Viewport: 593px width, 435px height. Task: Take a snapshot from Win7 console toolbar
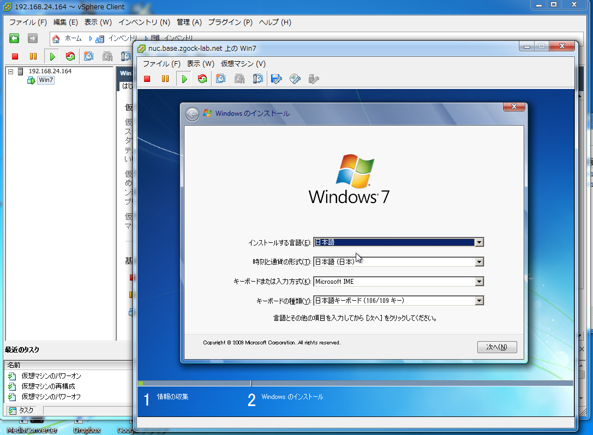pos(220,79)
